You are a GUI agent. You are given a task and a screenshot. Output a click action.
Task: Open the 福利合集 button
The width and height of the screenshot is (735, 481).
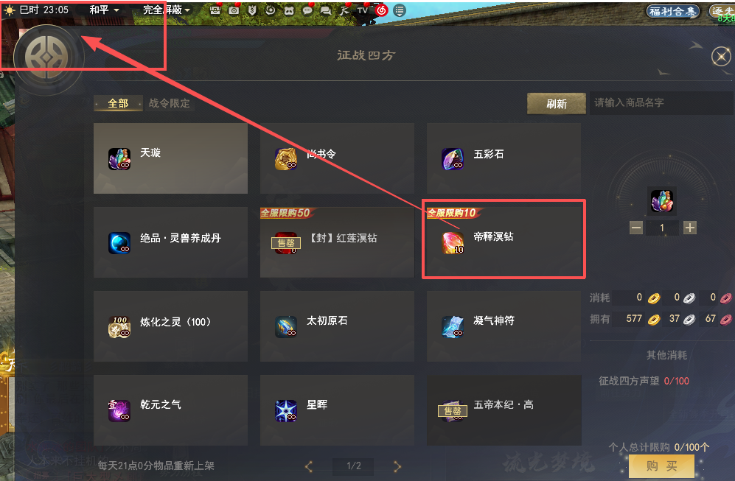(672, 11)
